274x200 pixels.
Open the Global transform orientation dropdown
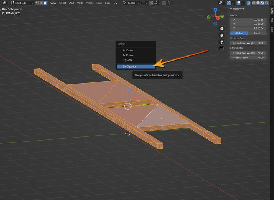point(131,3)
